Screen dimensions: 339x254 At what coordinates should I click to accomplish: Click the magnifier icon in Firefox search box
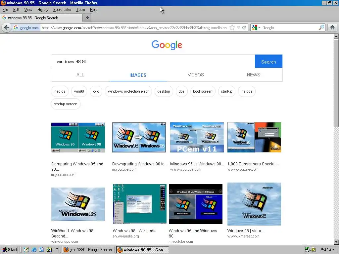pos(321,28)
